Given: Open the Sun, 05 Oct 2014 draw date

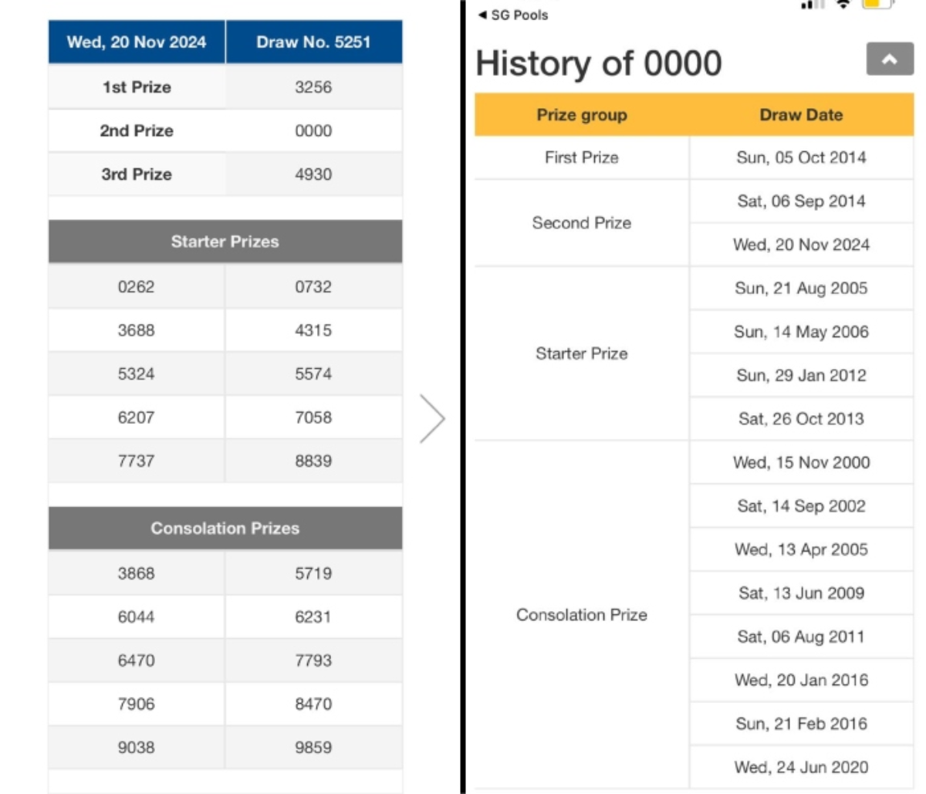Looking at the screenshot, I should (801, 157).
